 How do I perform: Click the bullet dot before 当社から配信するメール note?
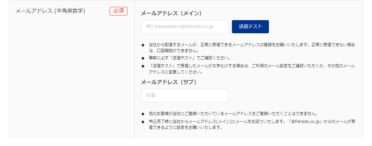tap(143, 45)
